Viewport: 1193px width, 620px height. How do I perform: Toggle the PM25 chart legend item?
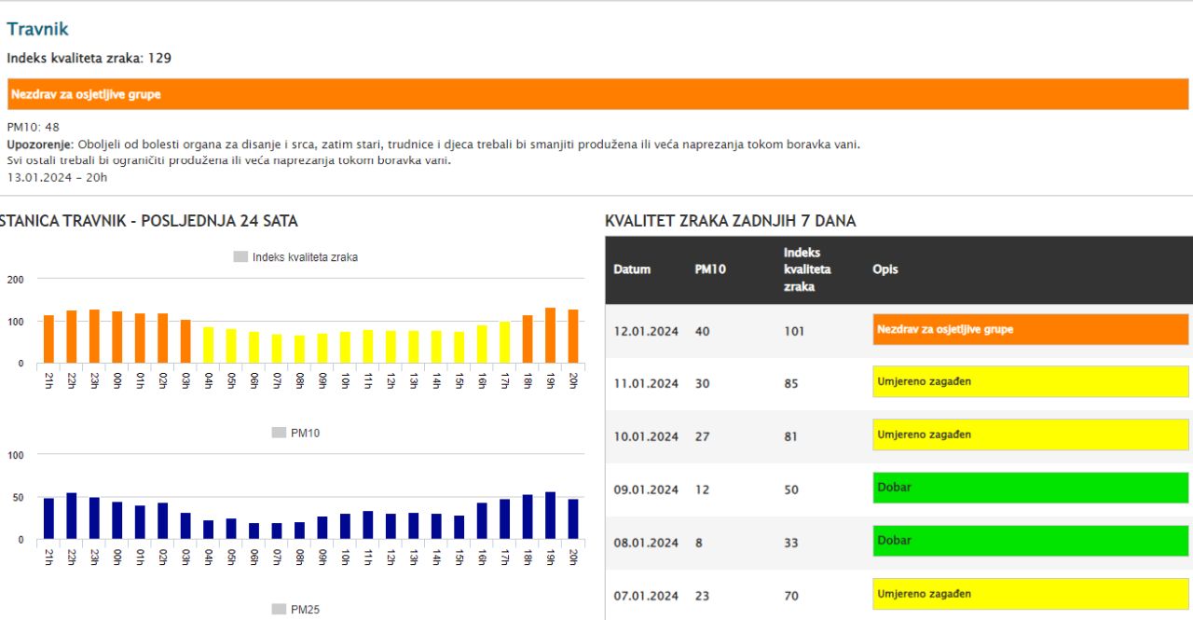point(295,610)
